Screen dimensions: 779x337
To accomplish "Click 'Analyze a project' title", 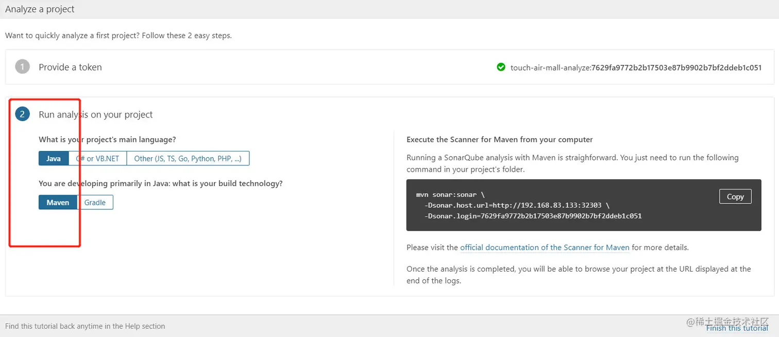I will coord(40,9).
